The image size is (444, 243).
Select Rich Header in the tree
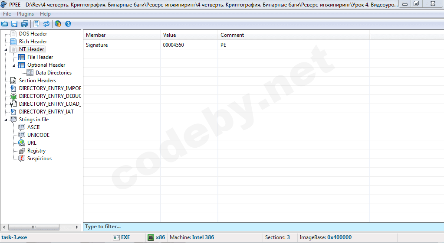(x=33, y=42)
